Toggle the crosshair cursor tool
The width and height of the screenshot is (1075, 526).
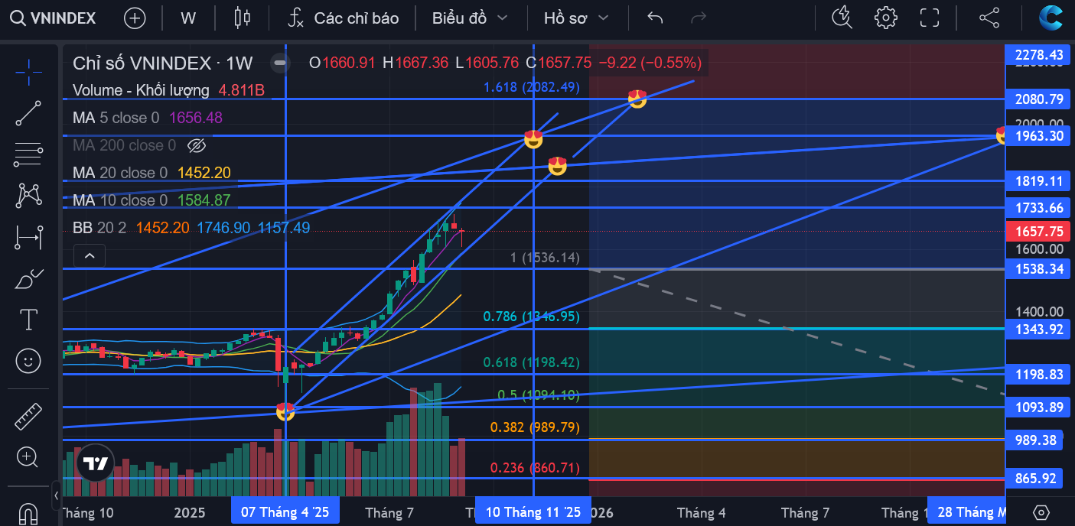pyautogui.click(x=28, y=72)
